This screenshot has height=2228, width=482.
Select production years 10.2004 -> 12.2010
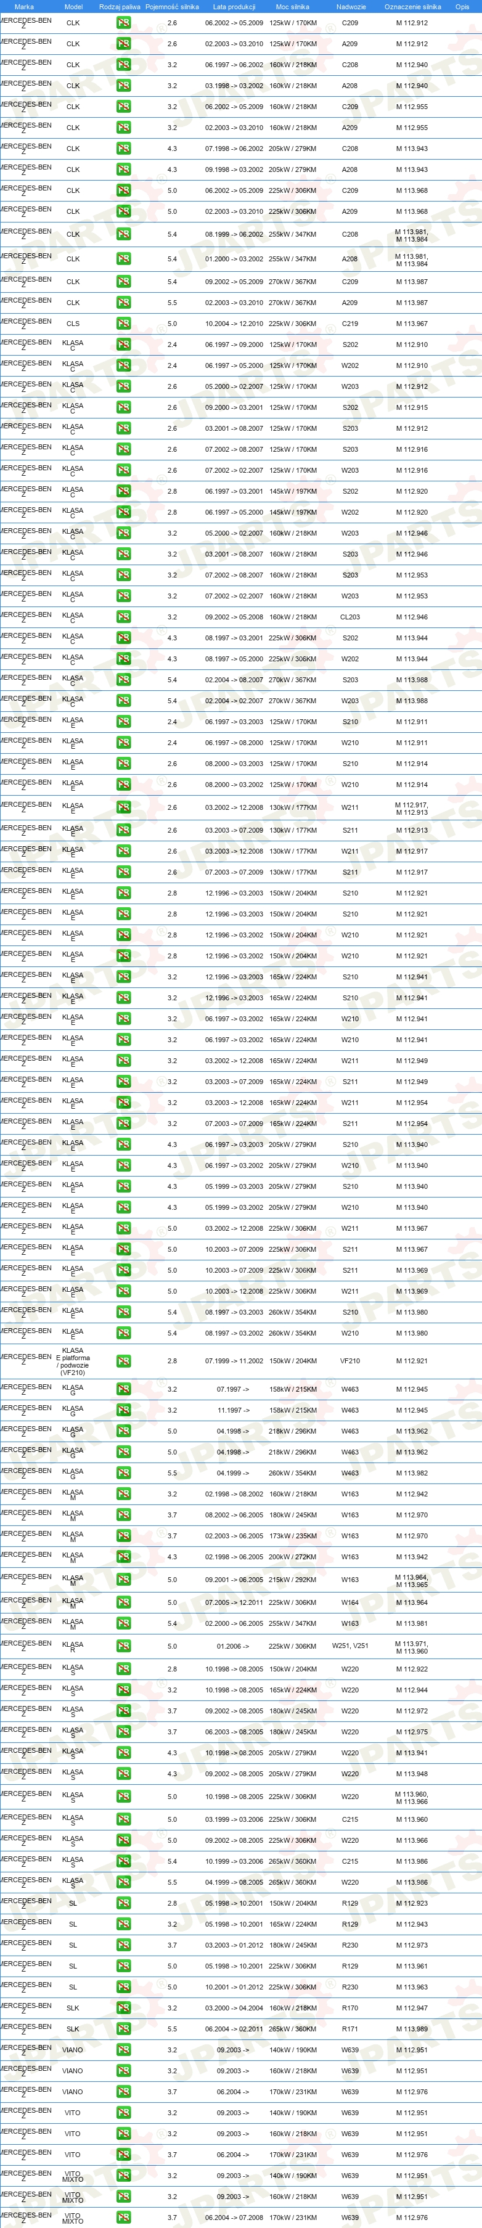[234, 324]
